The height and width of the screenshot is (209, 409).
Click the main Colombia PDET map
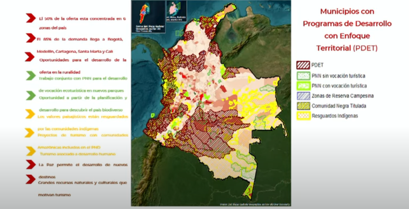click(x=211, y=103)
